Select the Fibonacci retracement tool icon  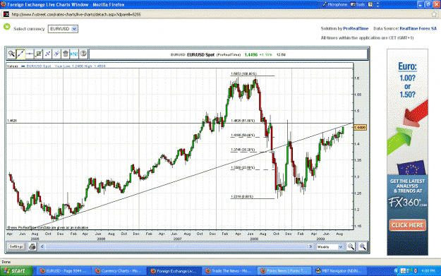click(x=47, y=54)
